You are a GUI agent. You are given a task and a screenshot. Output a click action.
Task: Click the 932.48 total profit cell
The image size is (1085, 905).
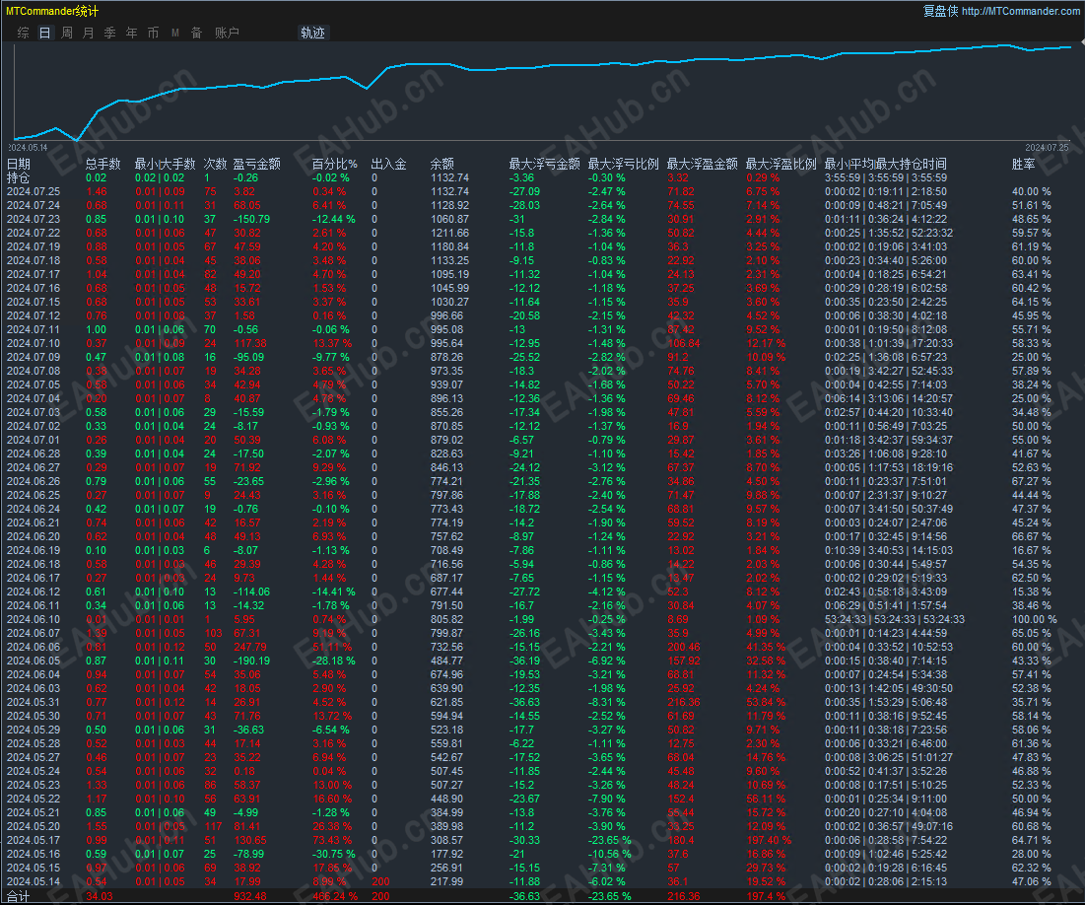coord(249,896)
